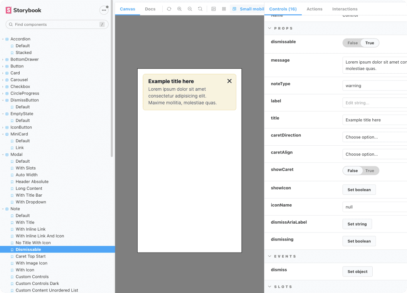Collapse the Modal component tree
Image resolution: width=407 pixels, height=293 pixels.
tap(3, 155)
